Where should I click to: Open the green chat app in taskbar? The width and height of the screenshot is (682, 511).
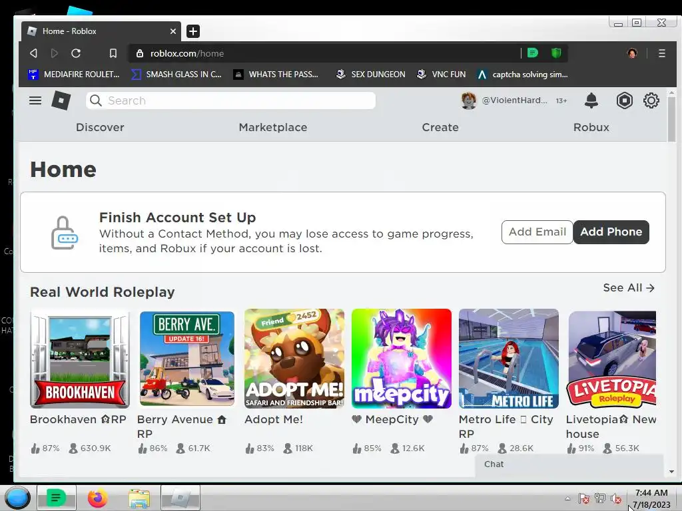56,498
